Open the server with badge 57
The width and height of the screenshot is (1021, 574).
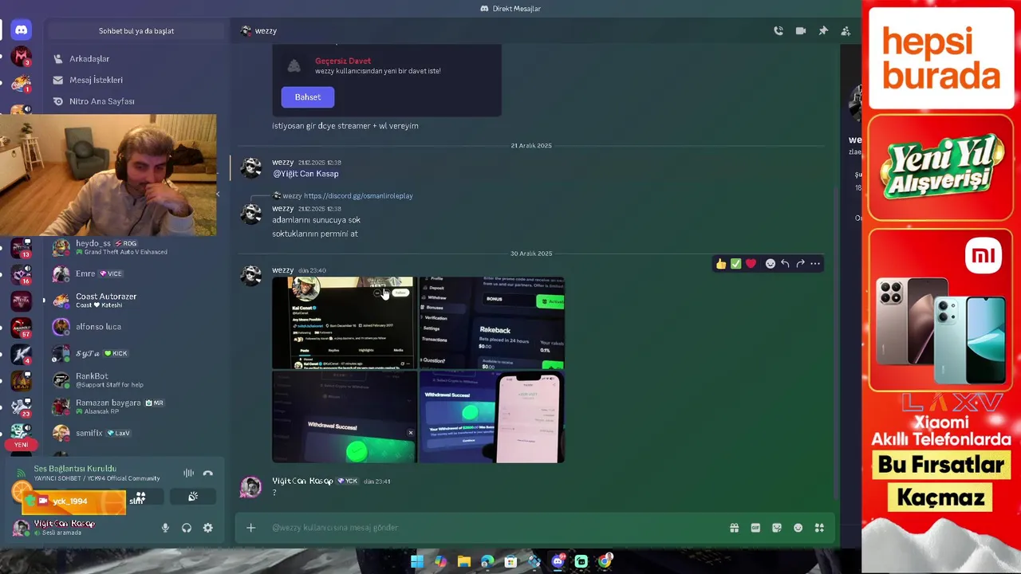(x=22, y=326)
